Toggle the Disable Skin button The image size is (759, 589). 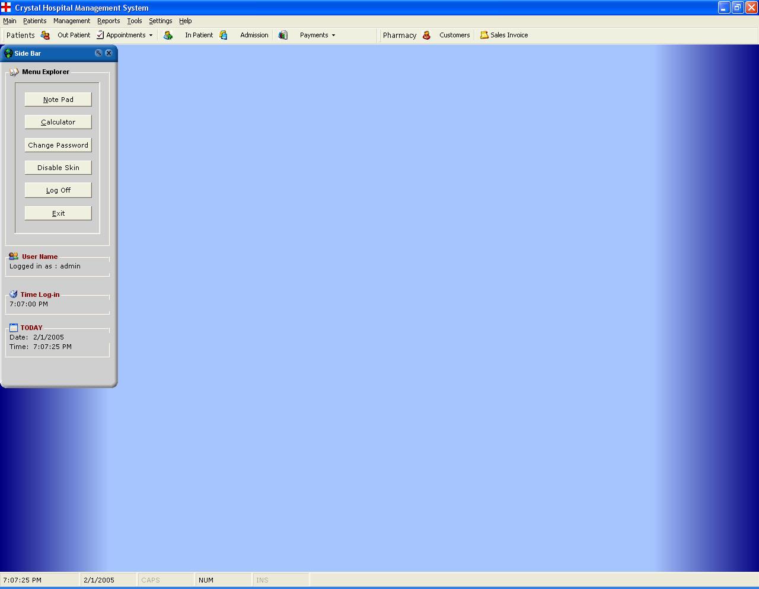coord(58,168)
